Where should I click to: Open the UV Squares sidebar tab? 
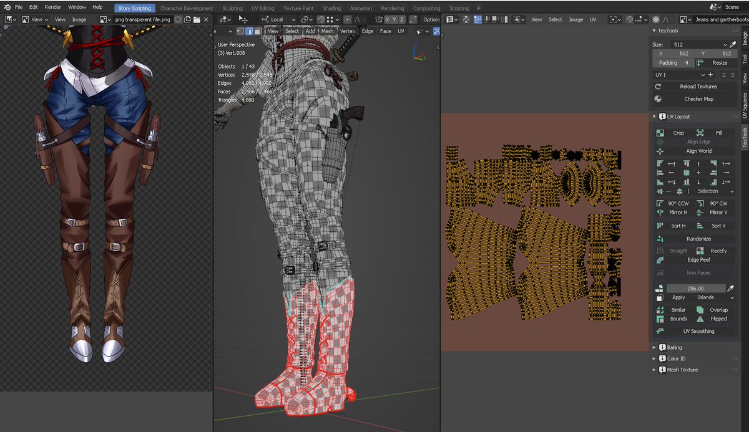click(x=744, y=106)
